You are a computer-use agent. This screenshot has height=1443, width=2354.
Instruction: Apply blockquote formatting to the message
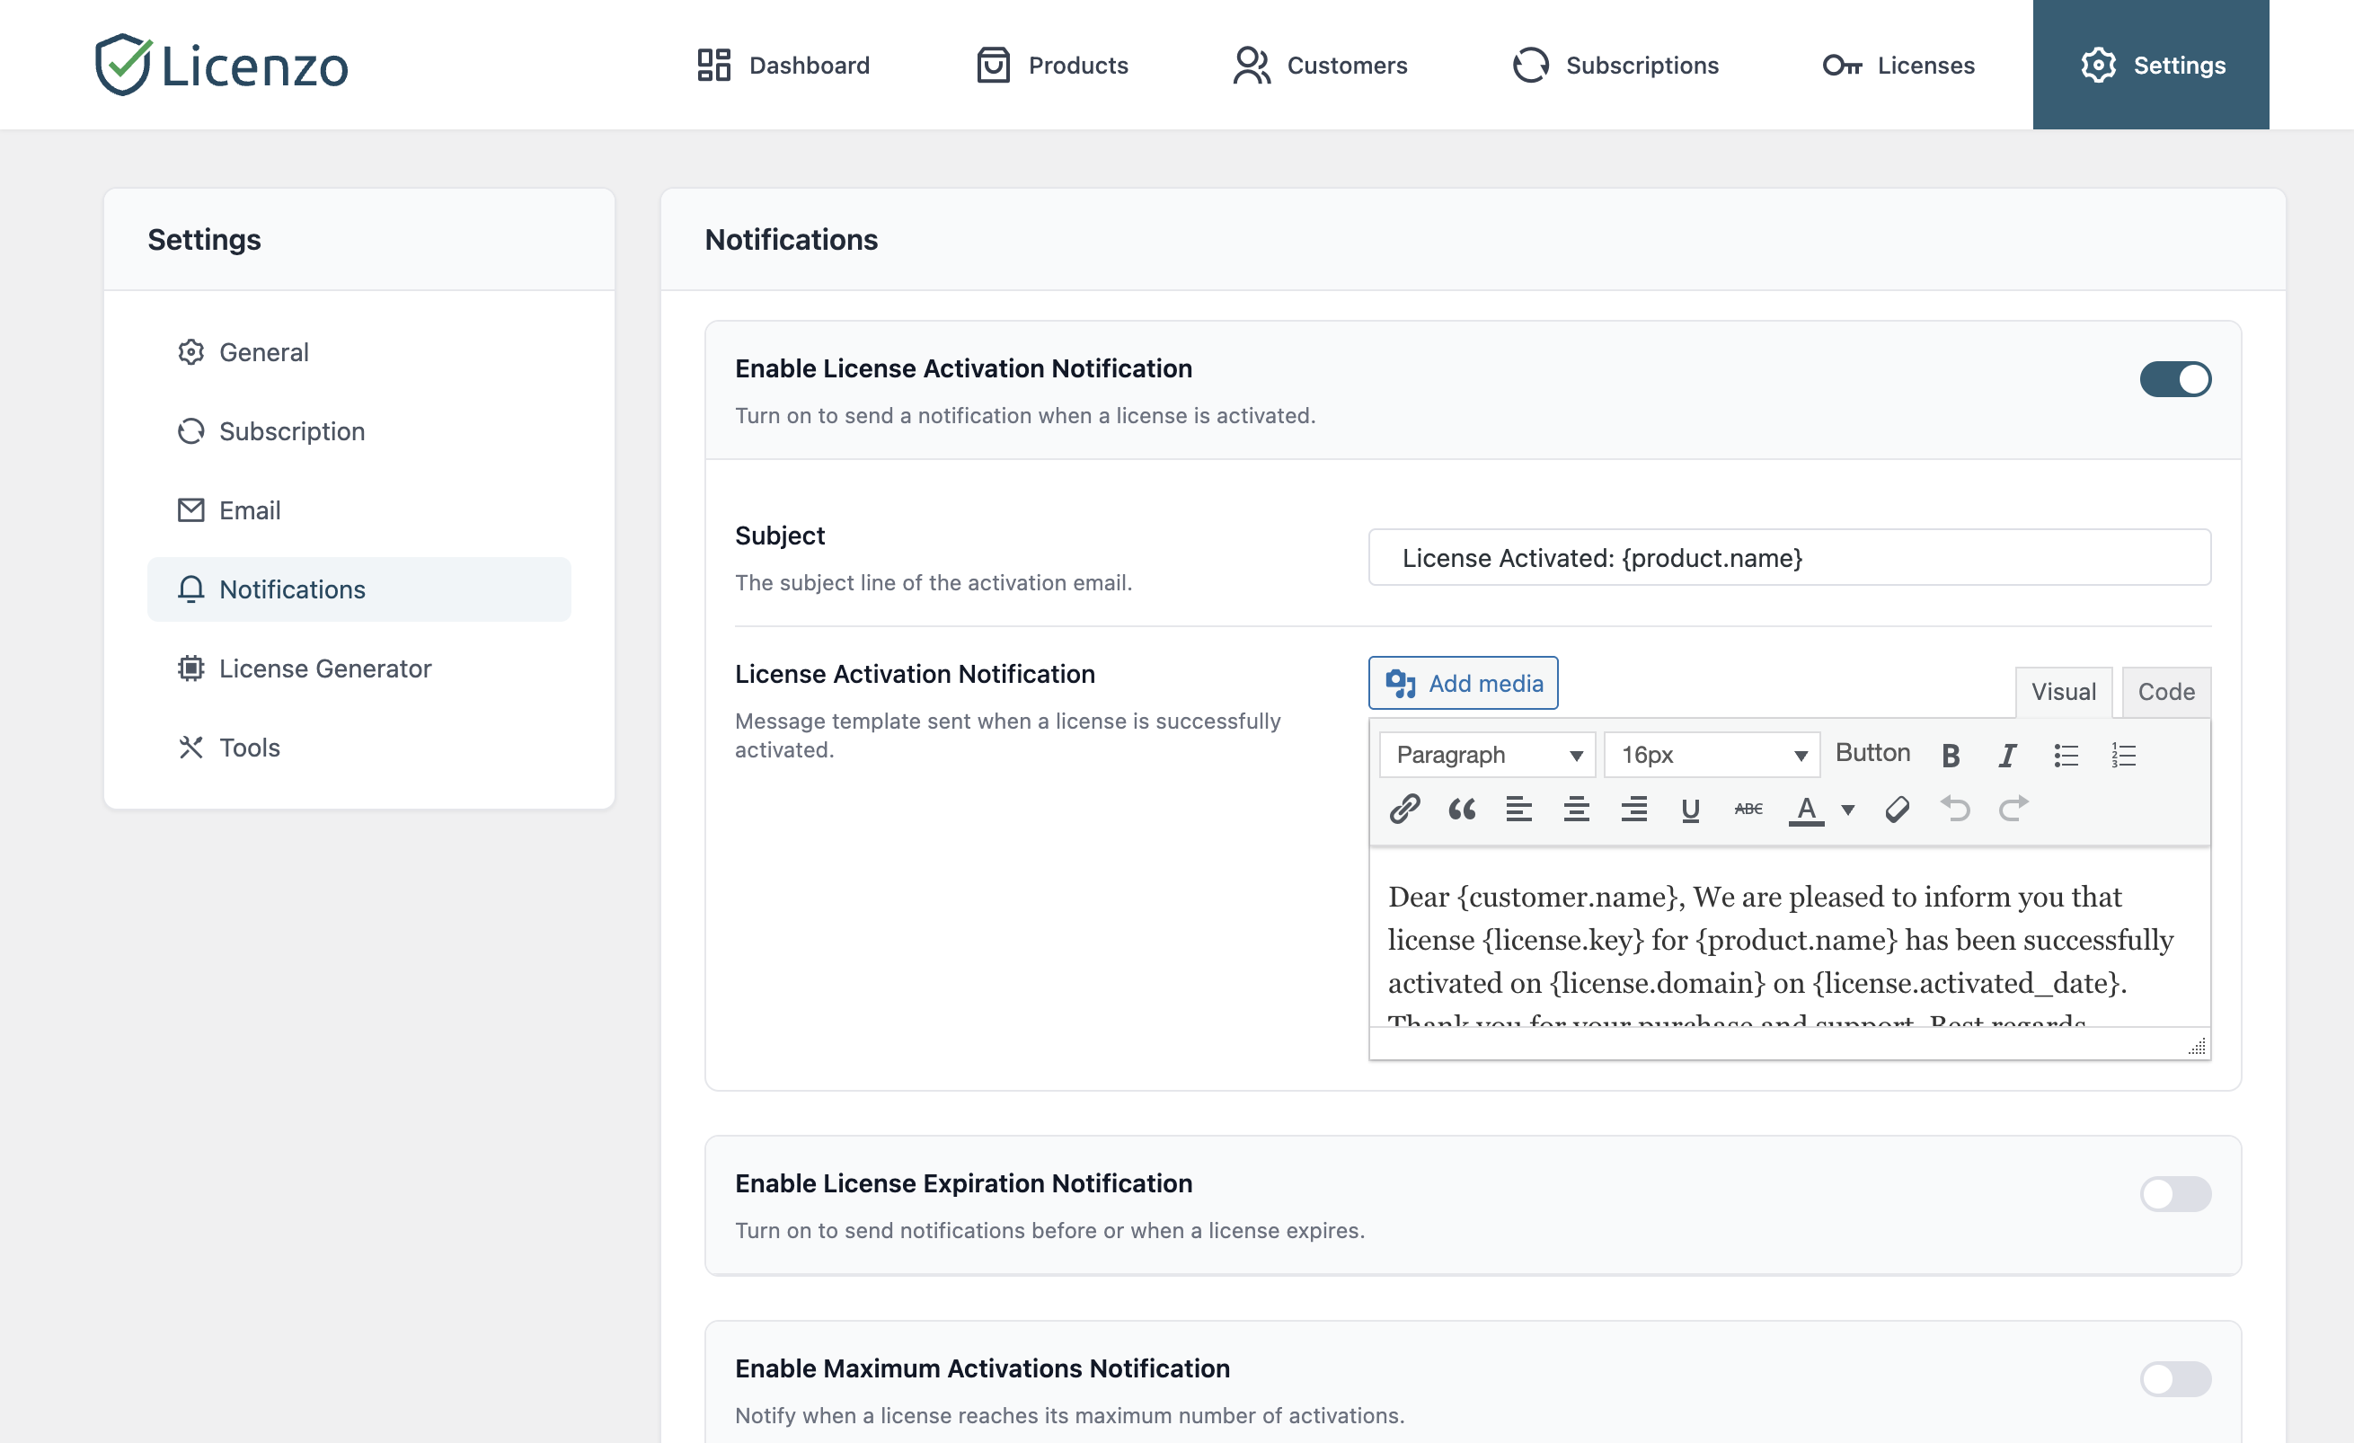coord(1461,810)
